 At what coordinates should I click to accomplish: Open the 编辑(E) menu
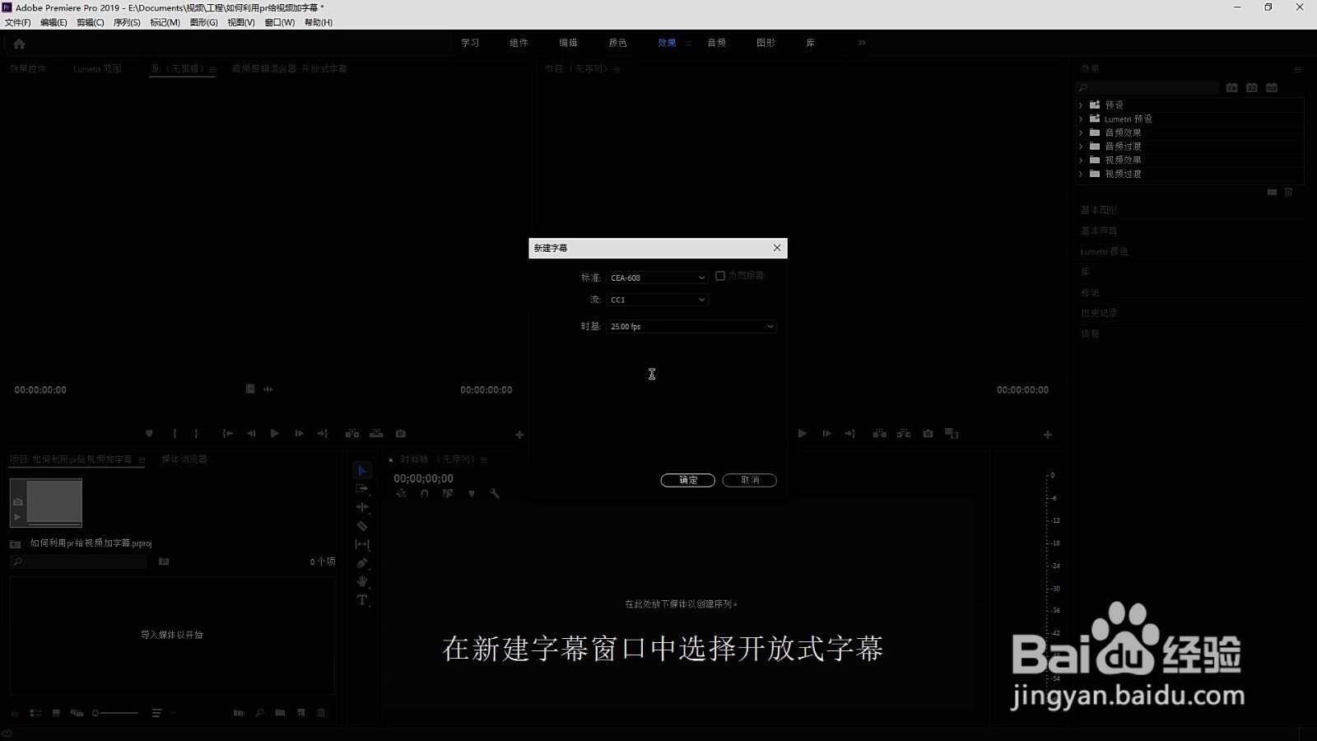54,22
